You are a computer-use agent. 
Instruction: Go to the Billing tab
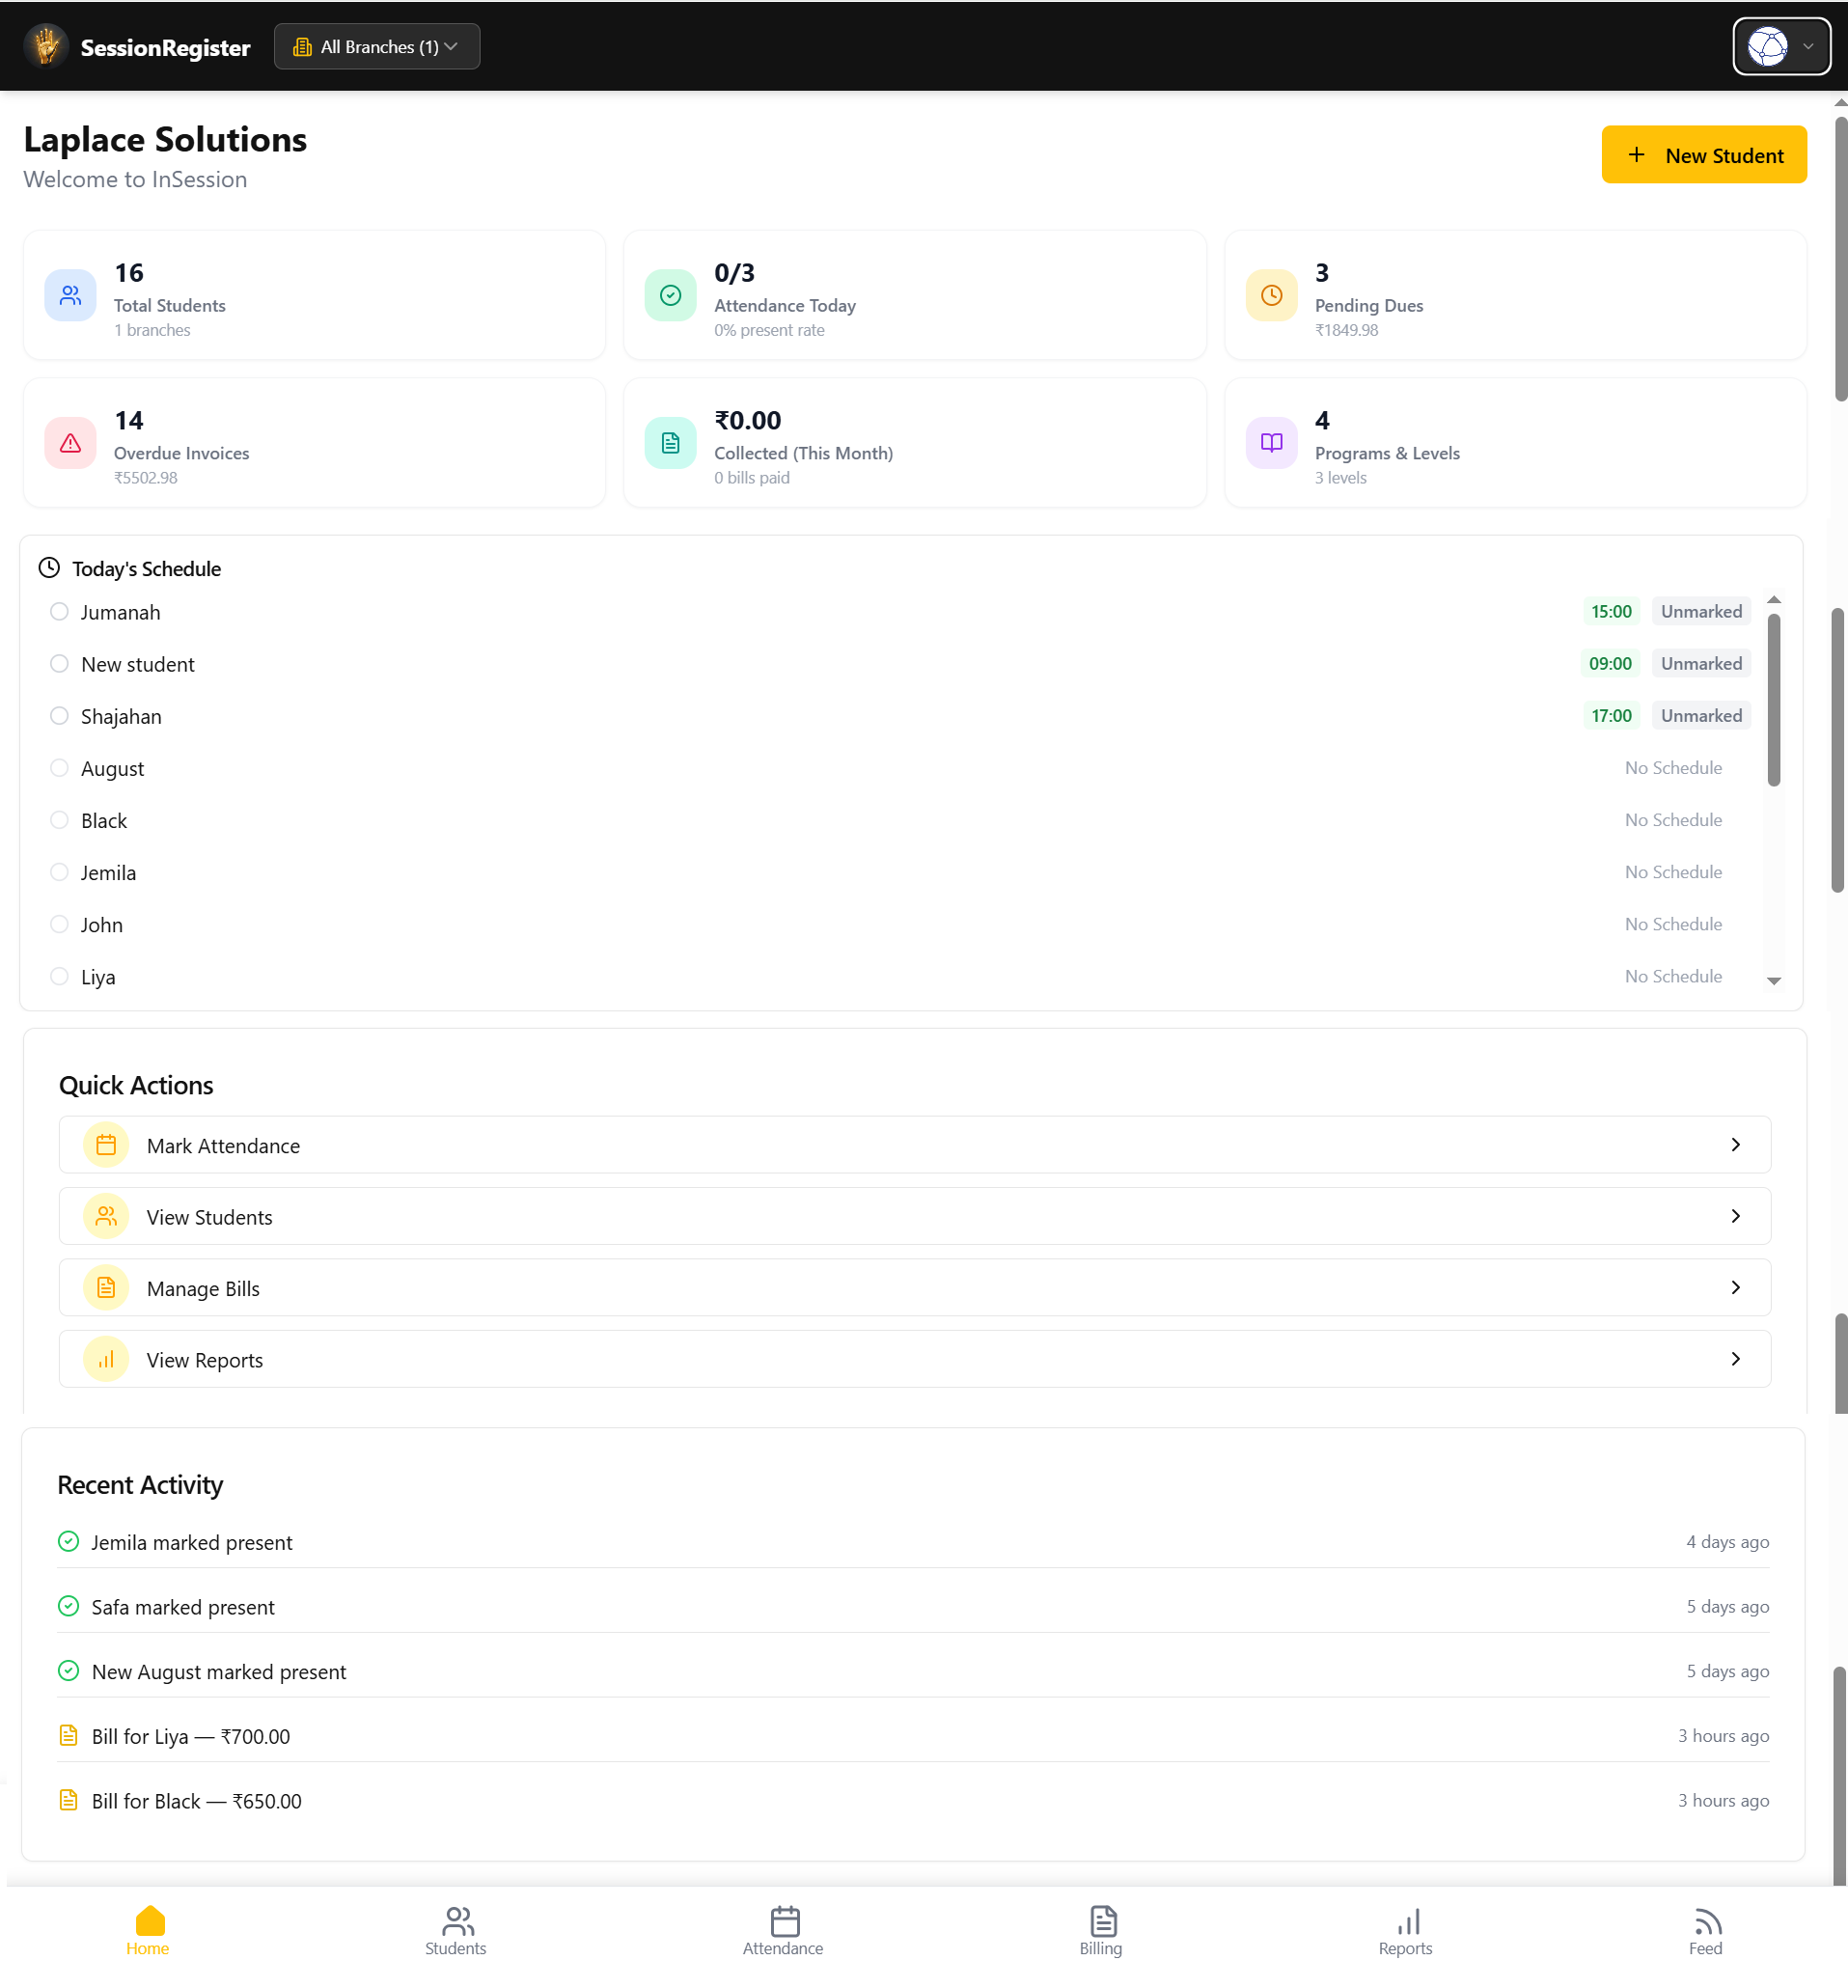[x=1102, y=1933]
